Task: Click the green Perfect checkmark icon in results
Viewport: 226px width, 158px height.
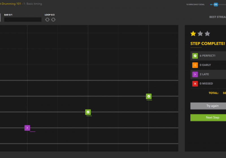Action: click(x=195, y=56)
